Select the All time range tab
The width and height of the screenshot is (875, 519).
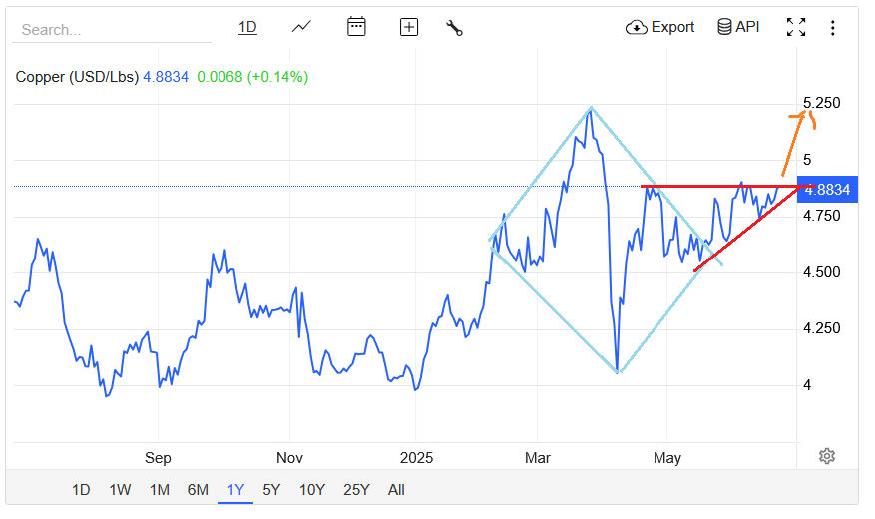pyautogui.click(x=396, y=490)
